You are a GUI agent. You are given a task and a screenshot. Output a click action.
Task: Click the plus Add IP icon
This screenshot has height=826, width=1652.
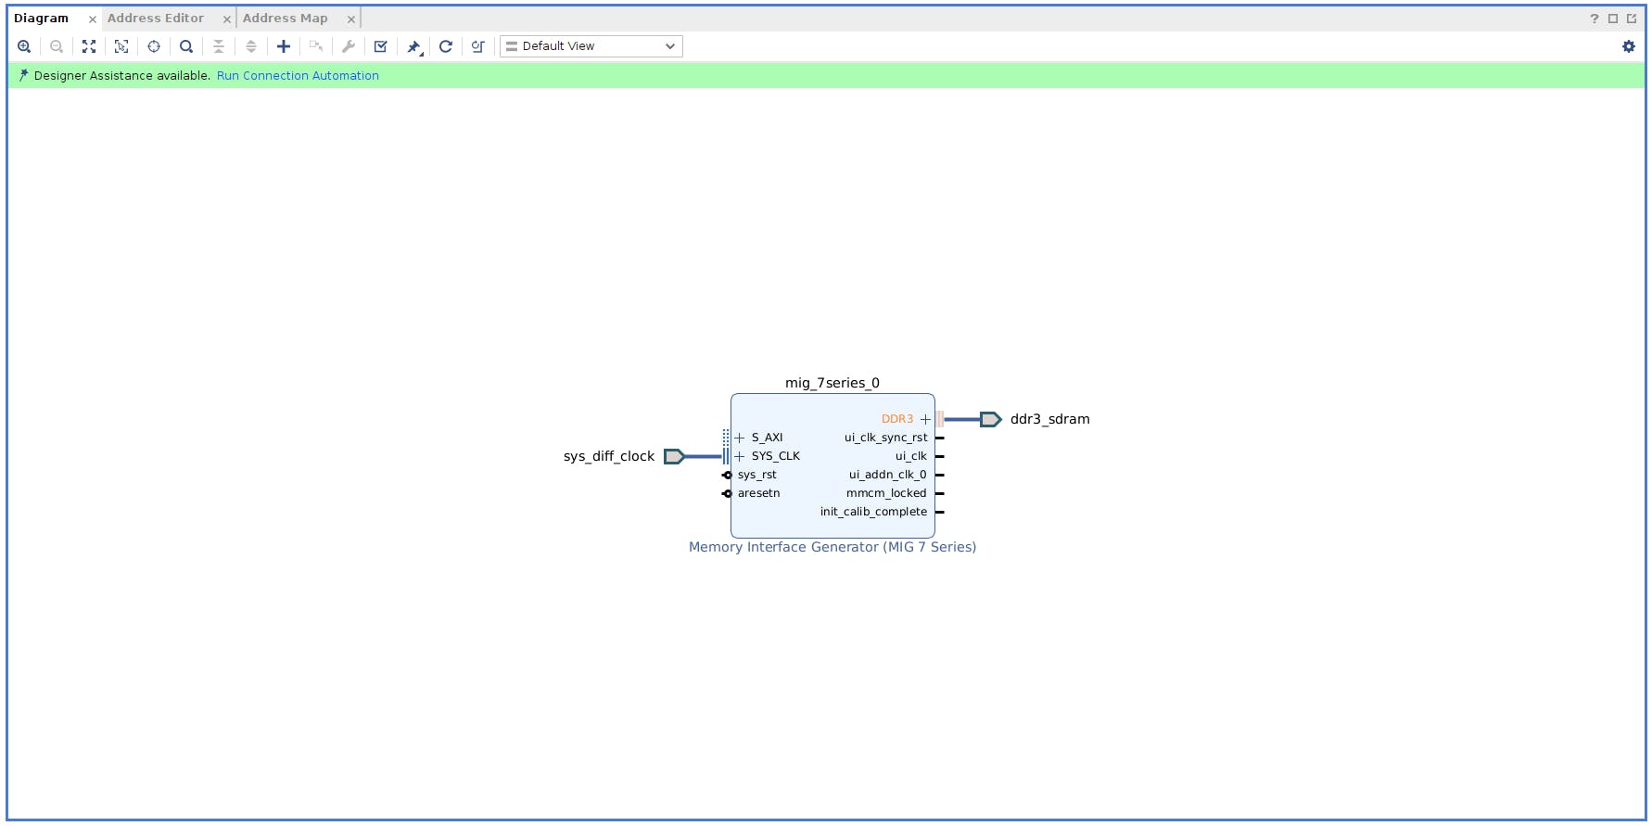click(x=284, y=46)
